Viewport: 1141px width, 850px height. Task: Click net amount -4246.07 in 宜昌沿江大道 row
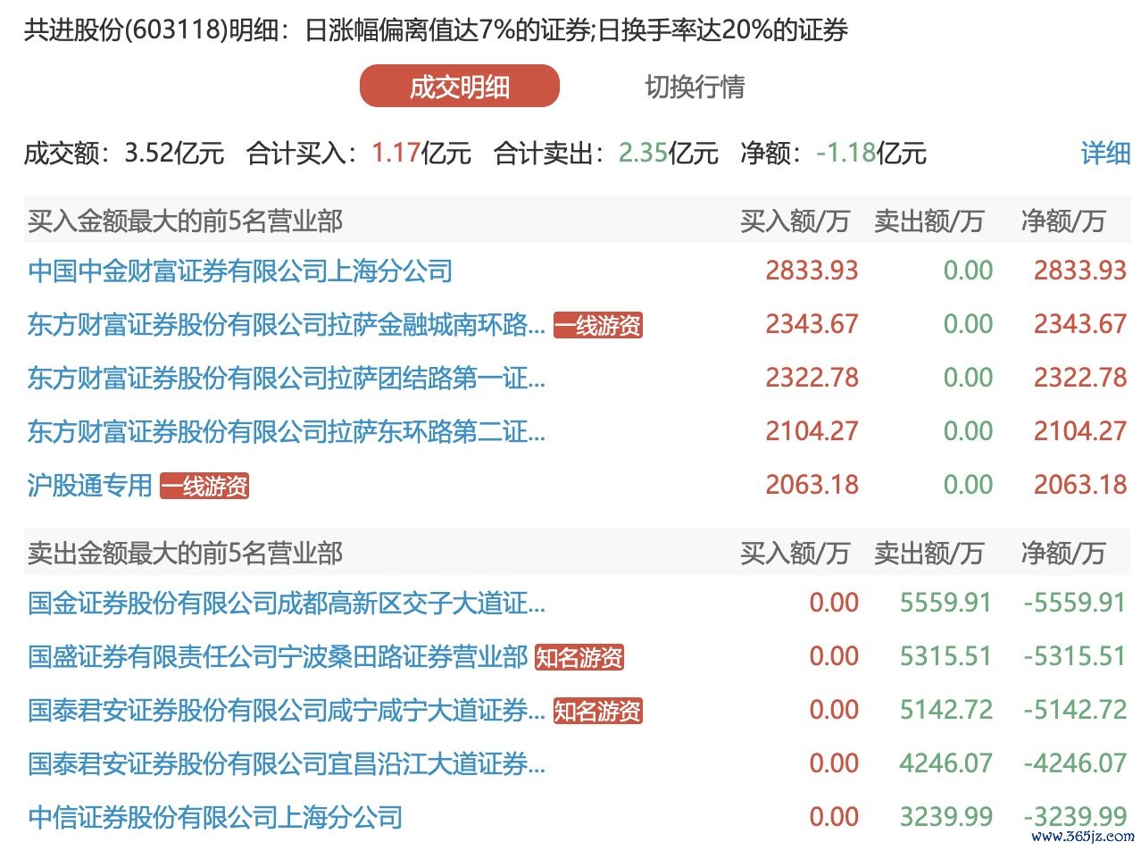[x=1075, y=764]
